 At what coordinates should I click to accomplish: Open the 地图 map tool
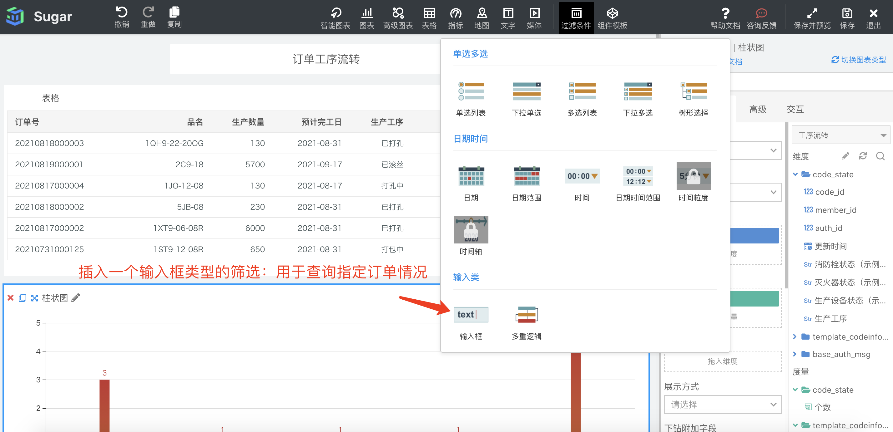(x=482, y=18)
